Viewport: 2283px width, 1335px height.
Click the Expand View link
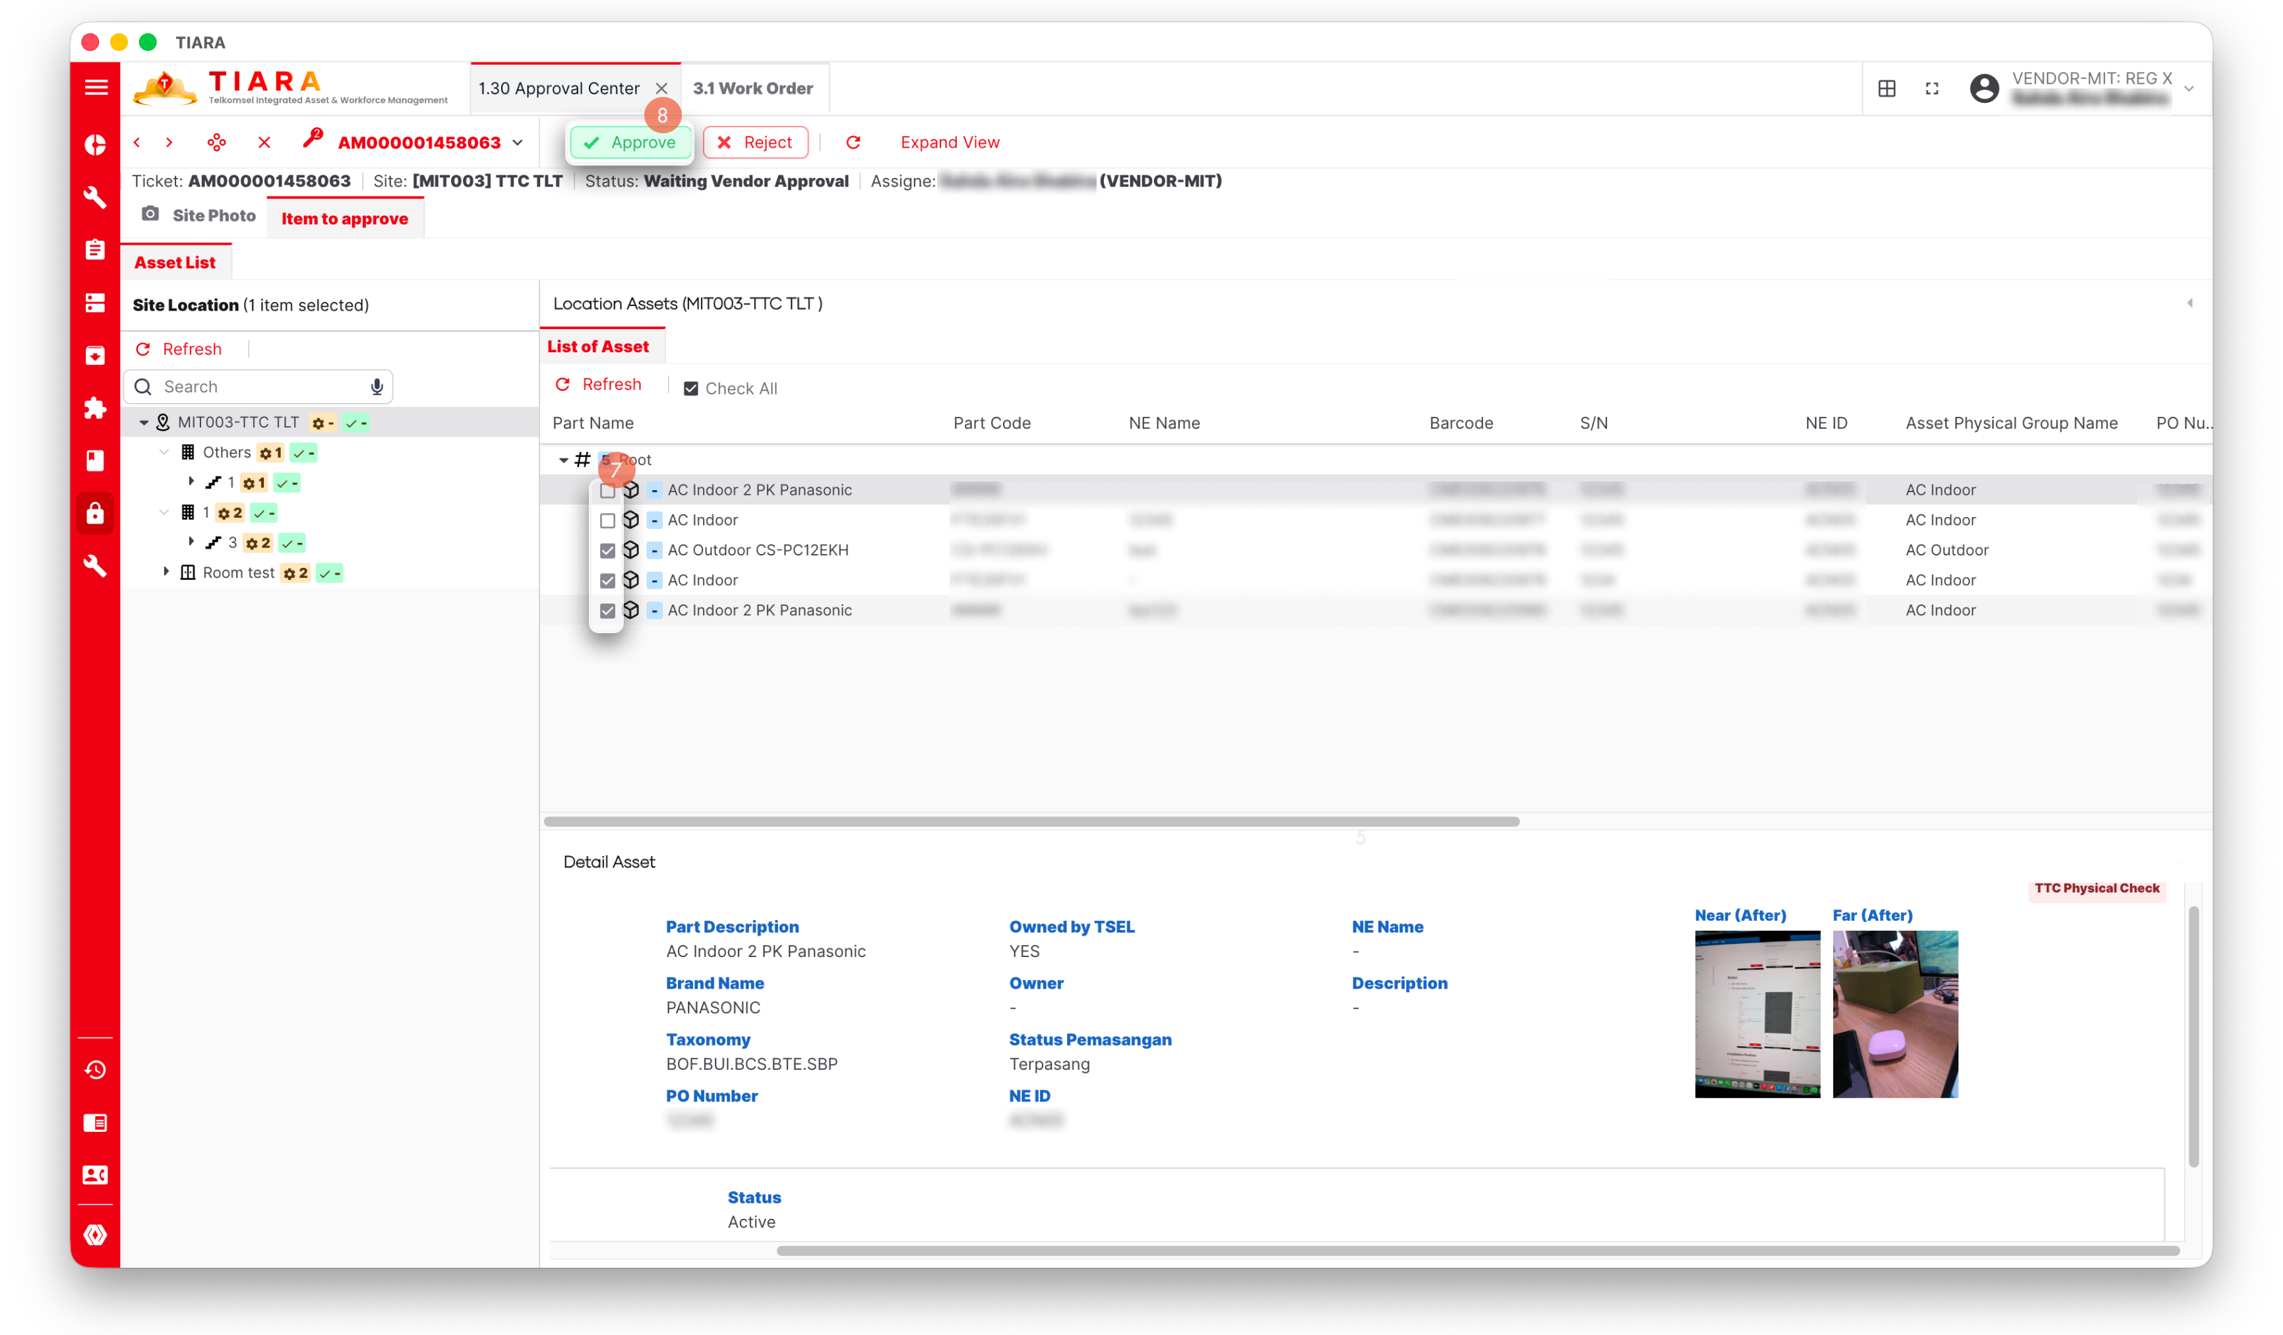click(x=950, y=142)
